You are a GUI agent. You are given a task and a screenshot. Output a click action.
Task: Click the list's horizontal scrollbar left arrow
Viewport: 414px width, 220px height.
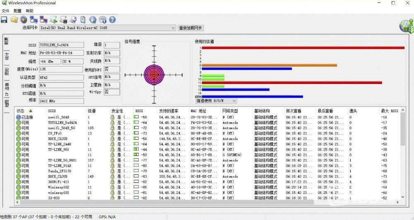(x=17, y=202)
